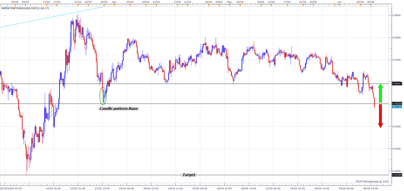The width and height of the screenshot is (404, 191).
Task: Click the 0.94878 current price tag
Action: [397, 107]
